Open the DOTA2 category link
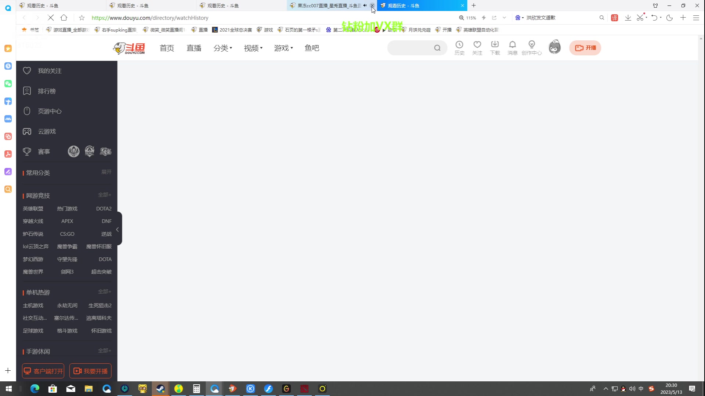 [x=104, y=209]
